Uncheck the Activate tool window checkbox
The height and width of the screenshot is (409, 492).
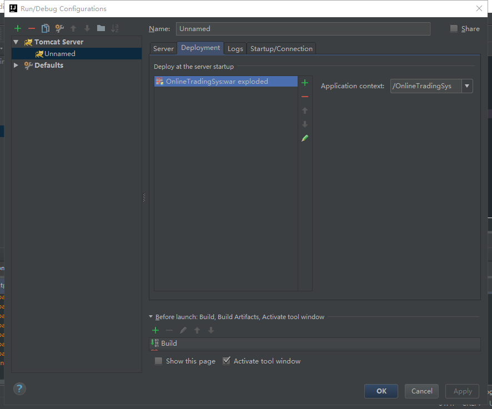(227, 361)
